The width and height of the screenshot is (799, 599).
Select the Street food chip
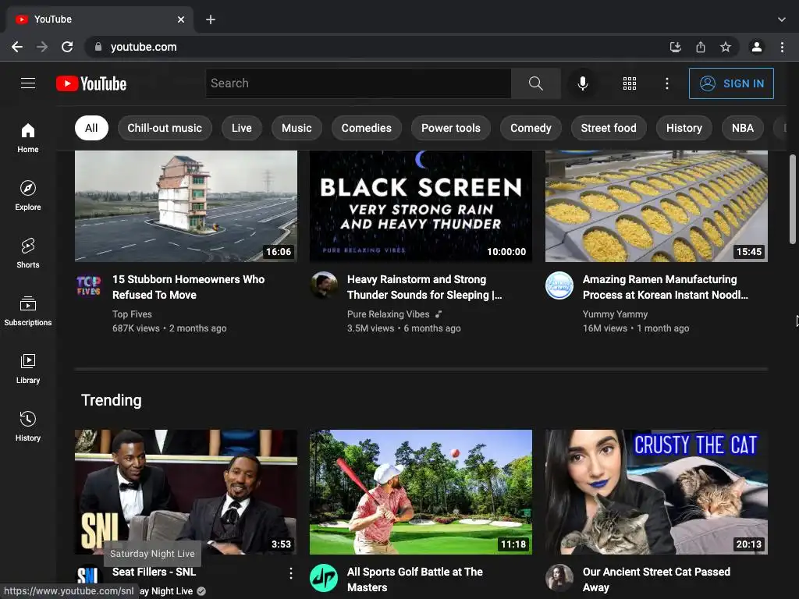(x=609, y=128)
